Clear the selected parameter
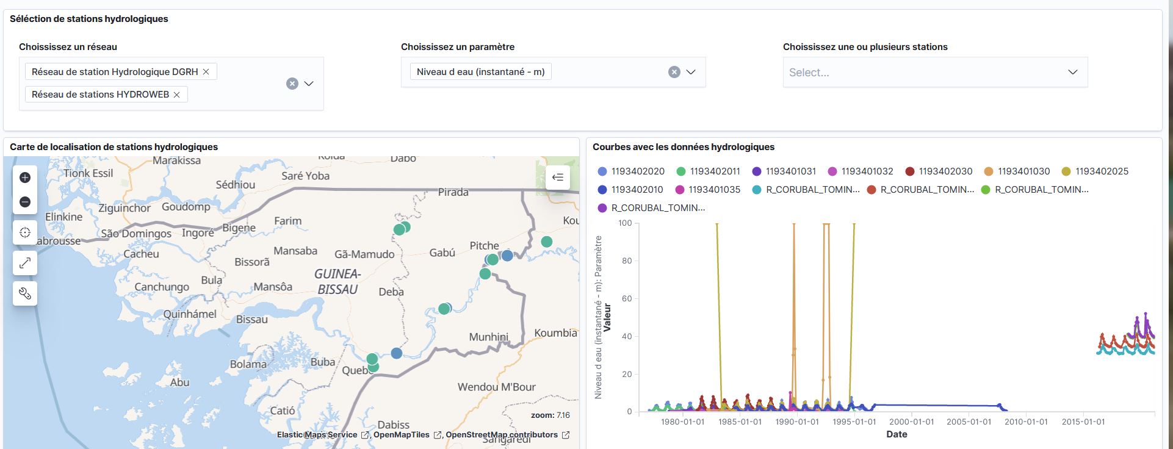 674,72
